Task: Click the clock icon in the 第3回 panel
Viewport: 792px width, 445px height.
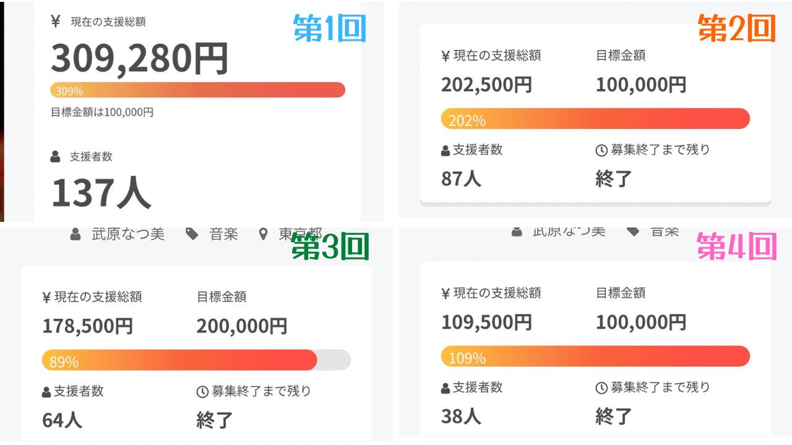Action: pyautogui.click(x=202, y=392)
